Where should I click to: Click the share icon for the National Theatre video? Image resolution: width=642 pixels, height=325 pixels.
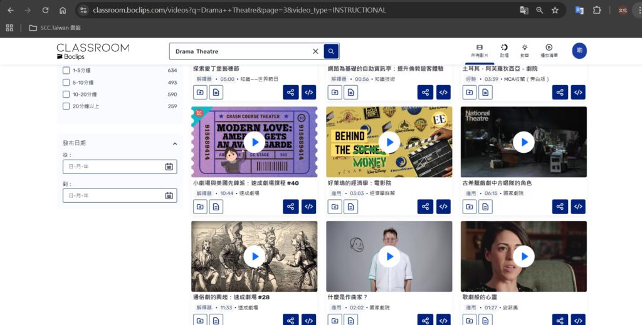pyautogui.click(x=560, y=207)
